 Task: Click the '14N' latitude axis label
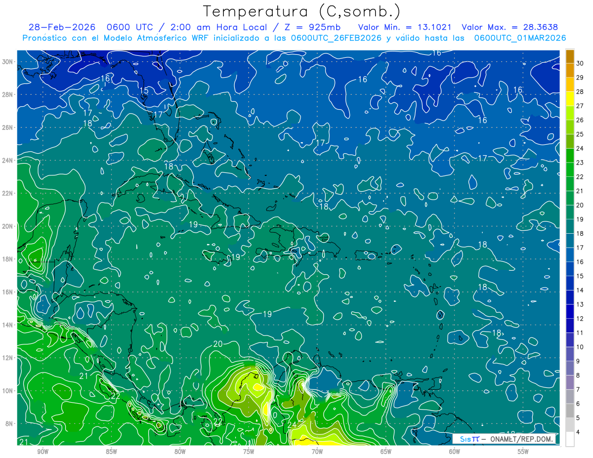pos(7,325)
